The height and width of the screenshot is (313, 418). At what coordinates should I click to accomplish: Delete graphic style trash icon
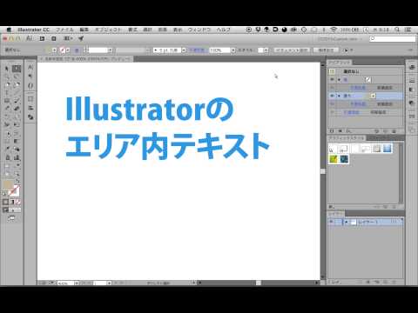[x=394, y=207]
